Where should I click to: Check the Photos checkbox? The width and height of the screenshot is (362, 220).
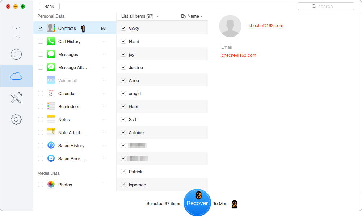pyautogui.click(x=41, y=185)
